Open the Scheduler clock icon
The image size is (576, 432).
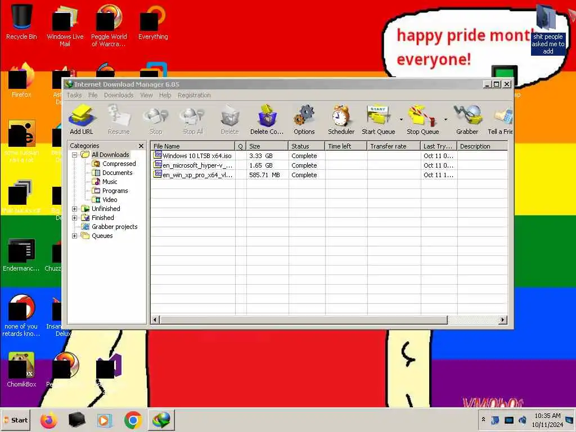pyautogui.click(x=341, y=119)
